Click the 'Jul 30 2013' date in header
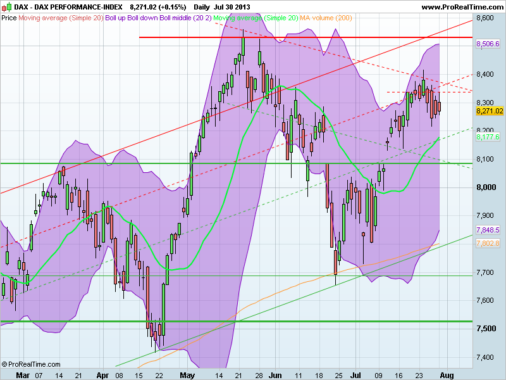Viewport: 506px width, 380px height. point(231,7)
